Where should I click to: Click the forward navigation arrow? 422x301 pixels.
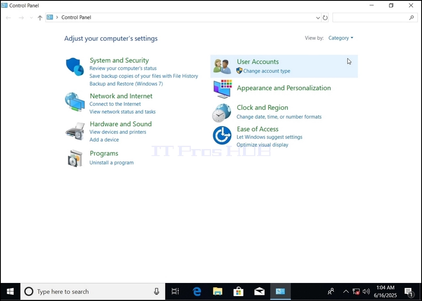21,18
